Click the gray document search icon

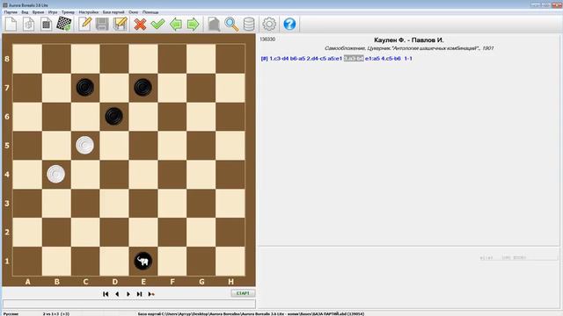214,24
